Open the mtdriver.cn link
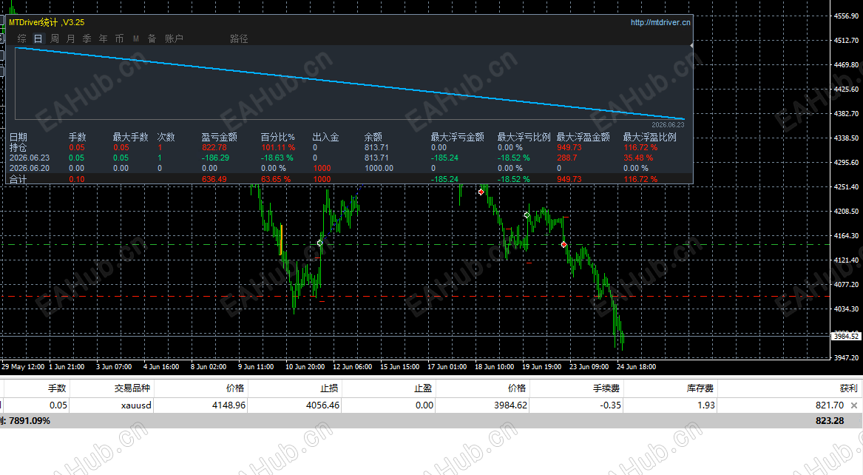The image size is (863, 475). [660, 23]
